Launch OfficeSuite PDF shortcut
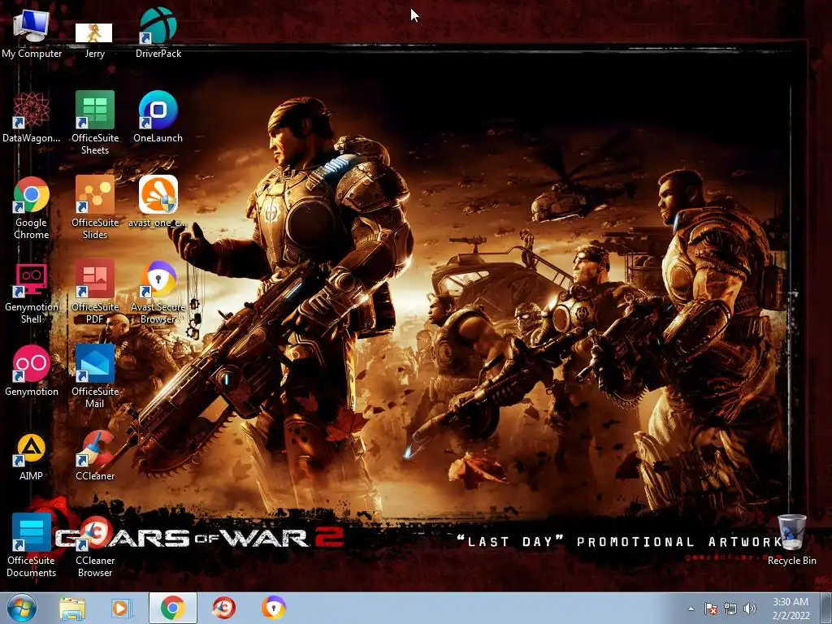Screen dimensions: 832x624 pos(95,292)
